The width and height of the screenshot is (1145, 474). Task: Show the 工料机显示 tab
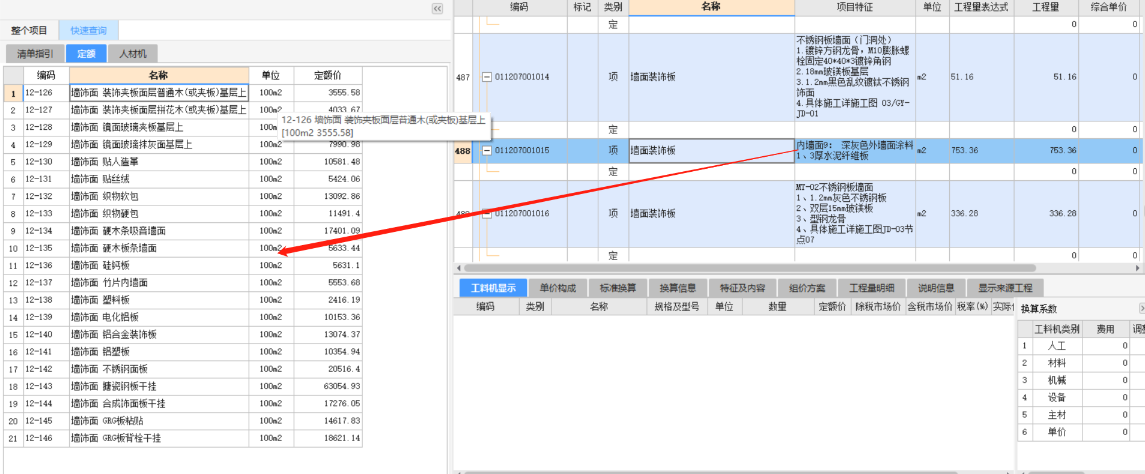click(x=493, y=288)
